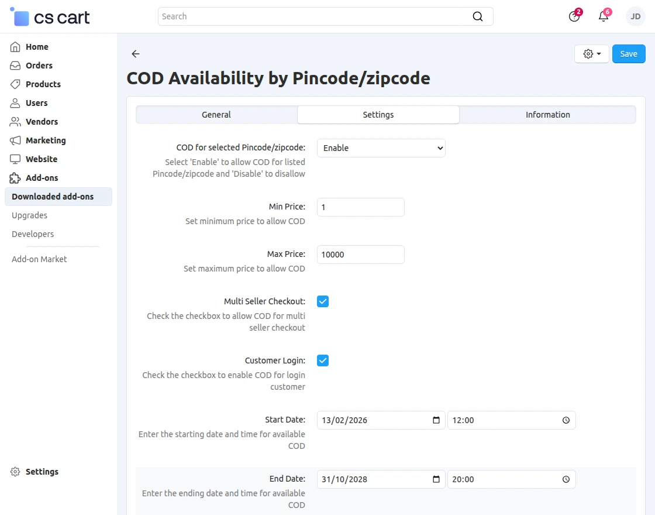Open the gear dropdown near the Save button
The image size is (655, 515).
591,53
